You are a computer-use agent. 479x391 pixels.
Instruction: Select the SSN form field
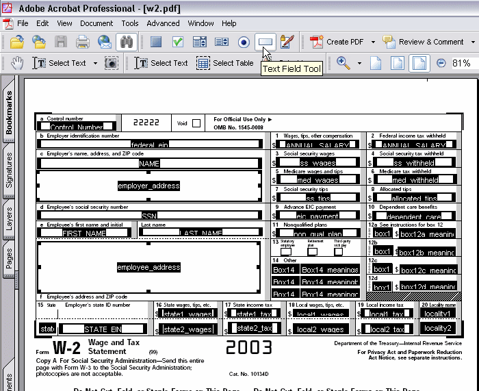coord(149,215)
